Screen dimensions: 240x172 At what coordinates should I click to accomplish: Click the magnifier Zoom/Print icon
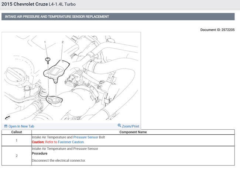point(119,126)
